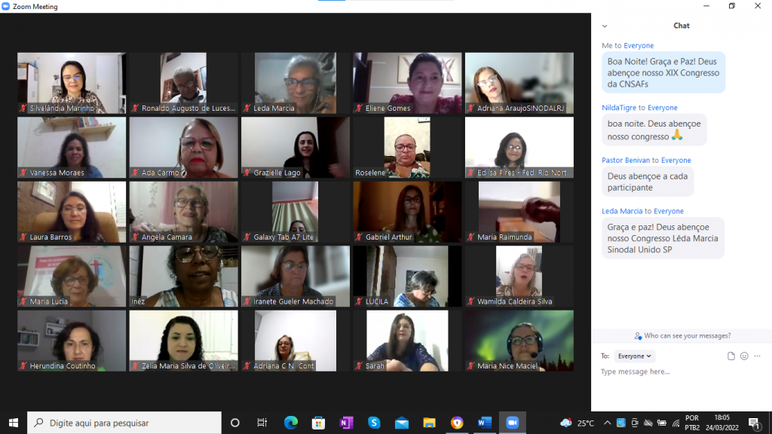This screenshot has height=434, width=772.
Task: Click the Windows search box
Action: click(124, 423)
